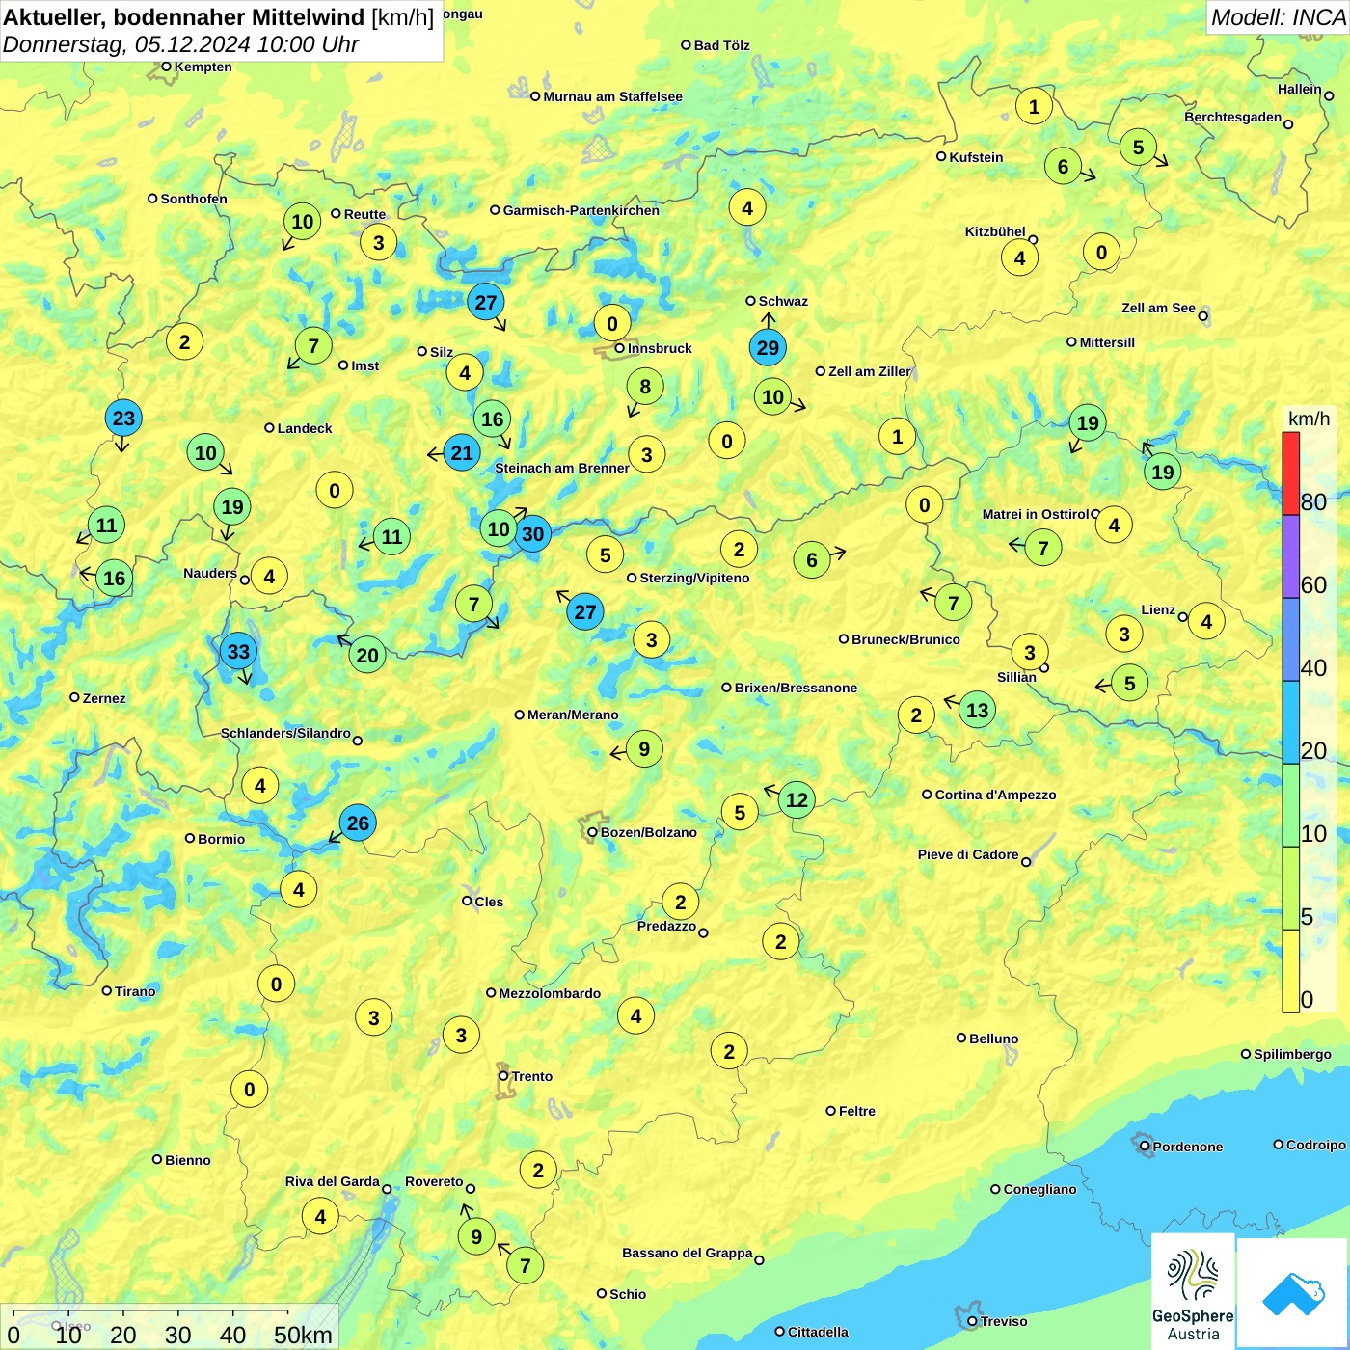
Task: Select the 26 km/h wind station marker
Action: pyautogui.click(x=358, y=823)
